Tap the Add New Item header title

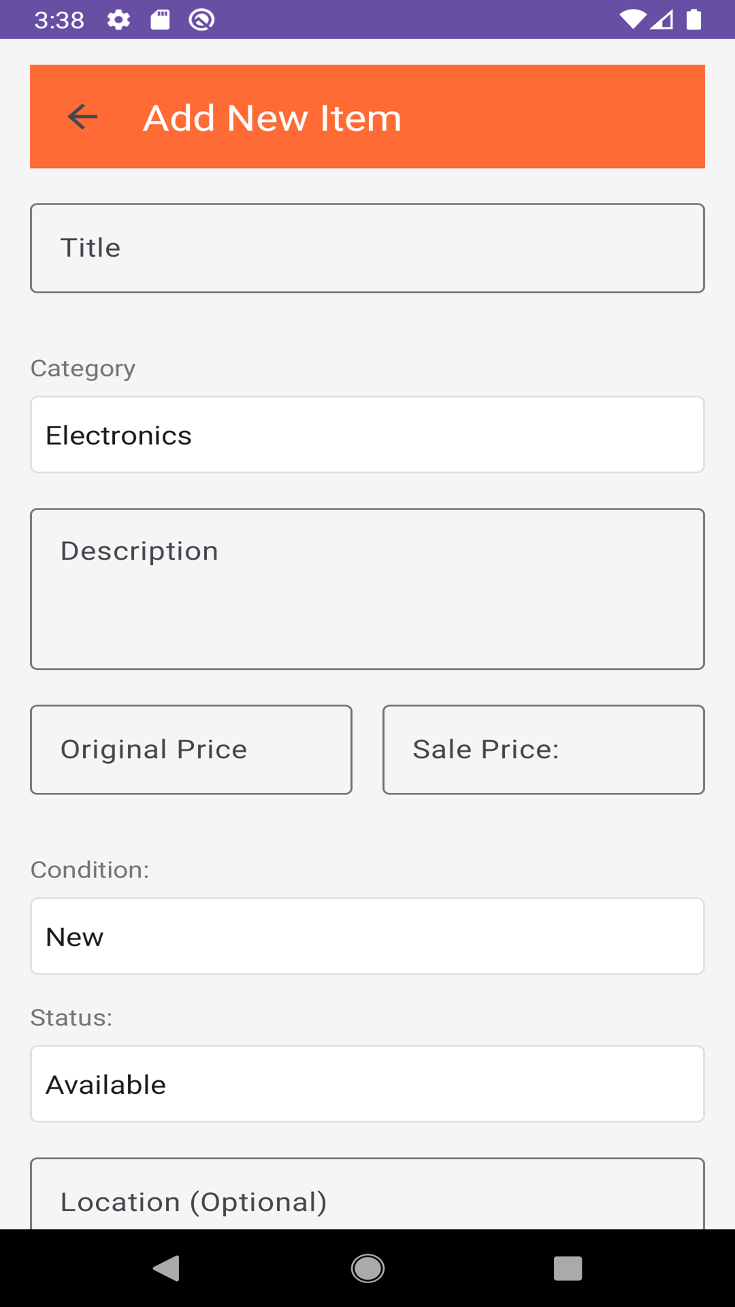pyautogui.click(x=272, y=118)
